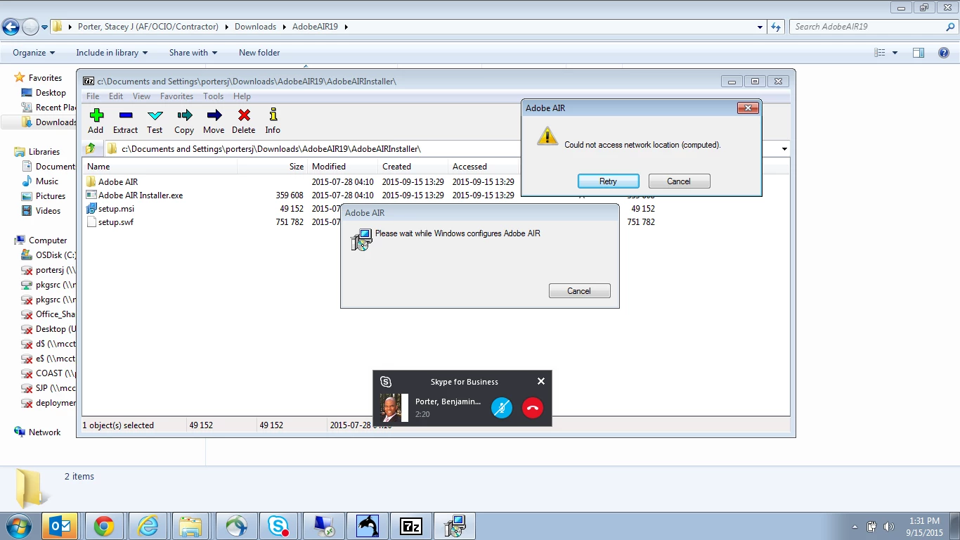The width and height of the screenshot is (960, 540).
Task: Open Outlook from the taskbar
Action: [59, 526]
